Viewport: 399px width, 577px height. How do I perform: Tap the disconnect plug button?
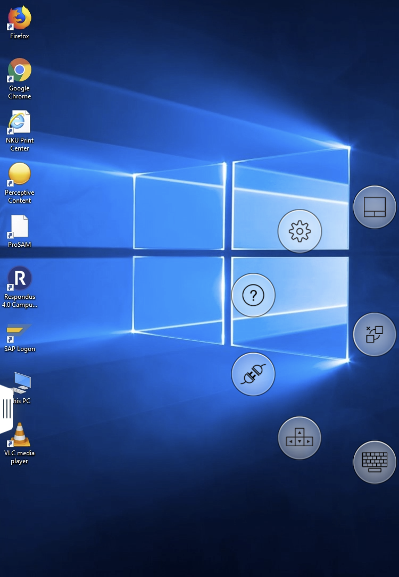pos(253,374)
